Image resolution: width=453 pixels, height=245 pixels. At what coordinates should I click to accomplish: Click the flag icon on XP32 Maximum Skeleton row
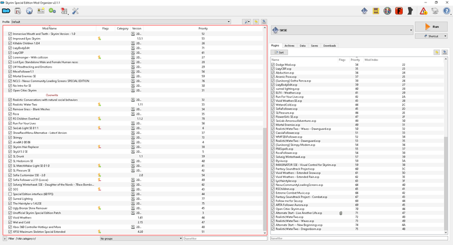point(100,232)
